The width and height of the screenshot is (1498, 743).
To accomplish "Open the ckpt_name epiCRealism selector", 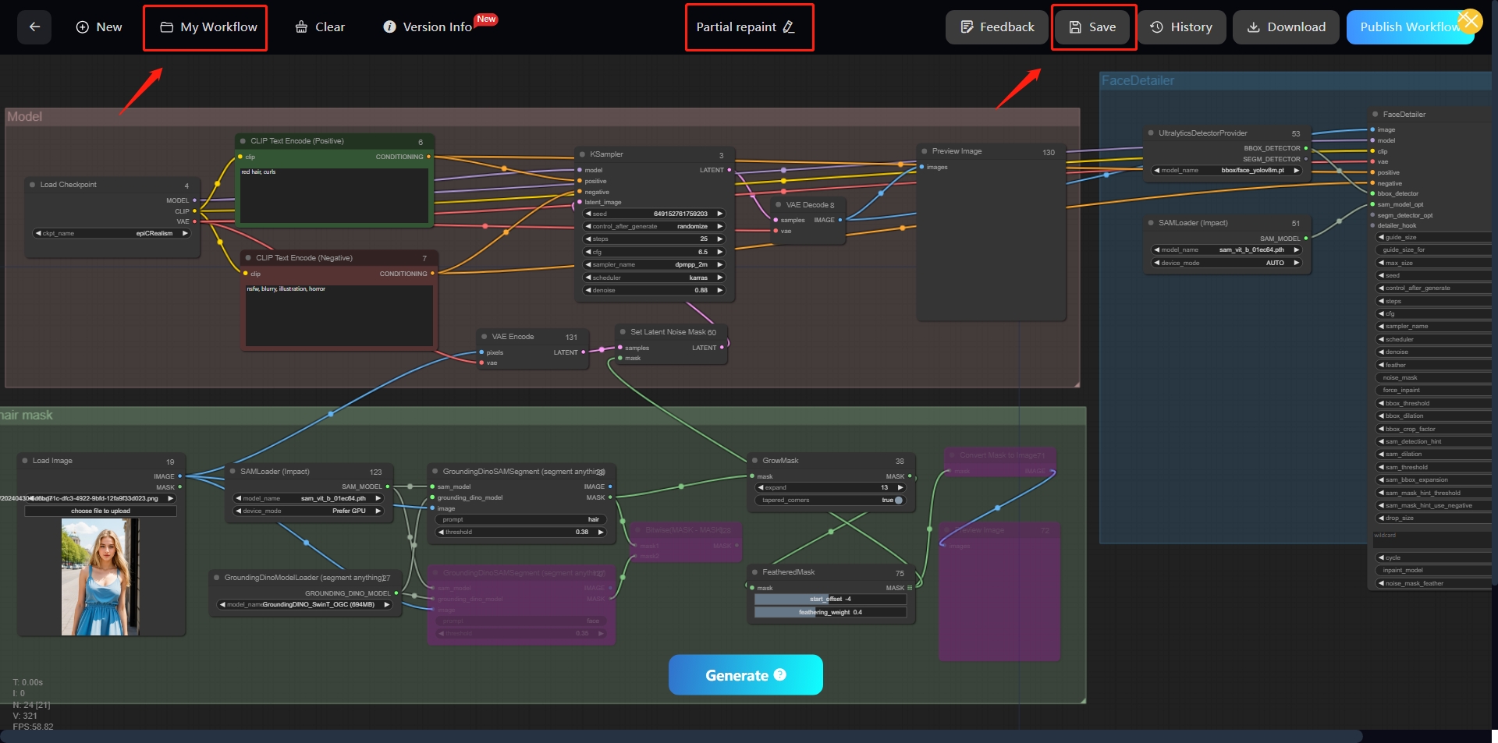I will pyautogui.click(x=113, y=232).
